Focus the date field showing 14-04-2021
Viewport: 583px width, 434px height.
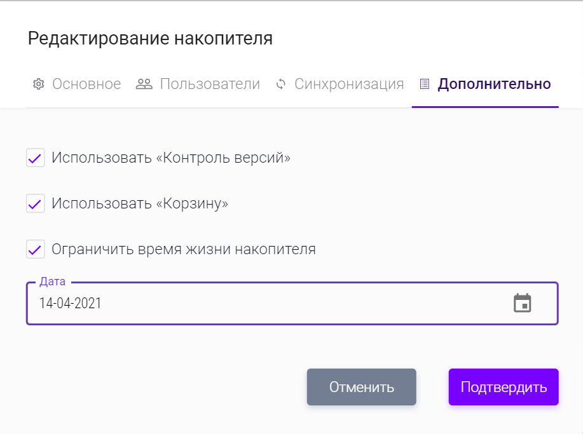tap(254, 303)
